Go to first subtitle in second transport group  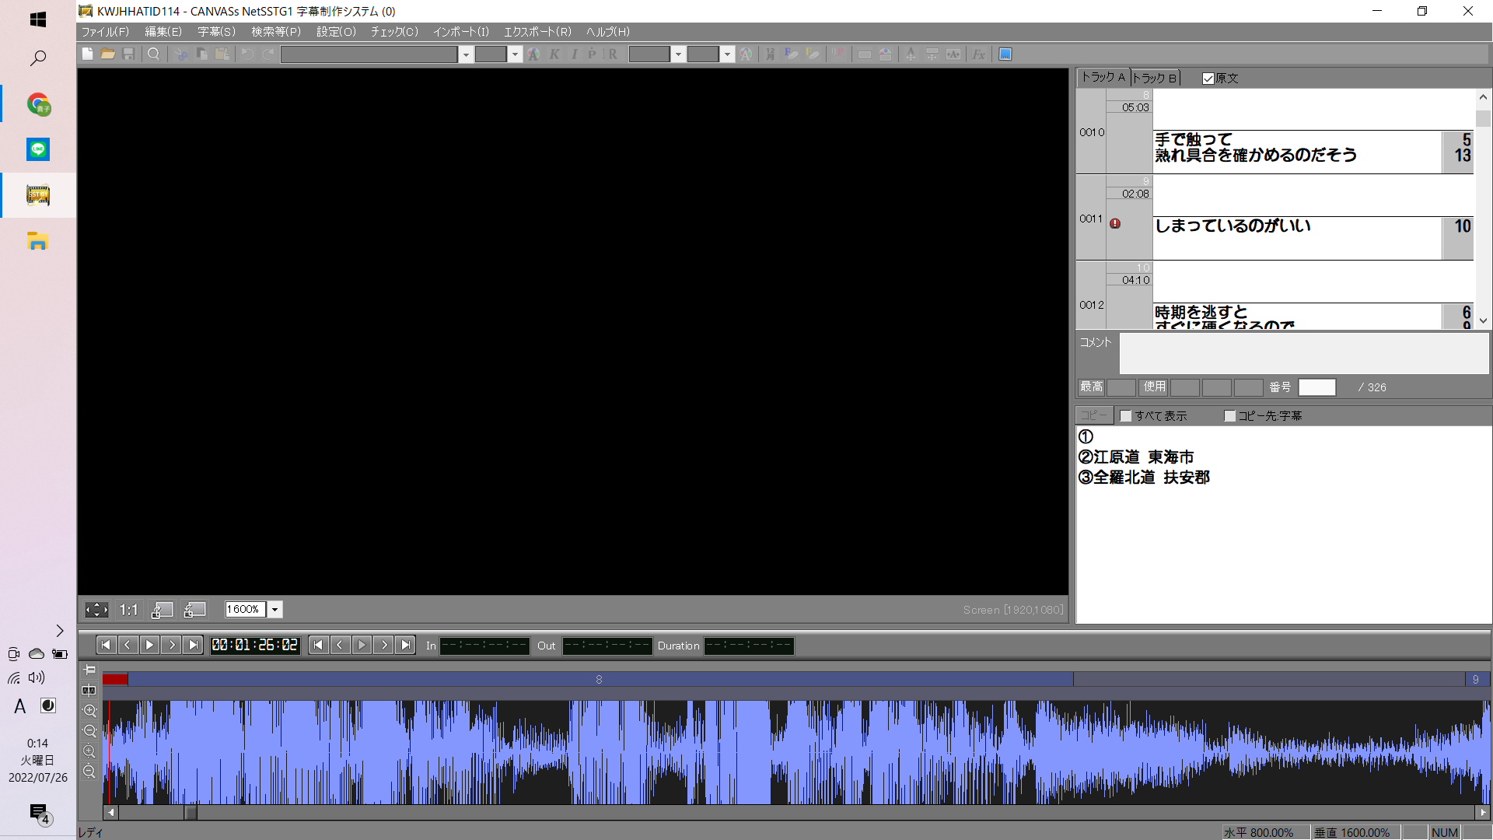318,645
